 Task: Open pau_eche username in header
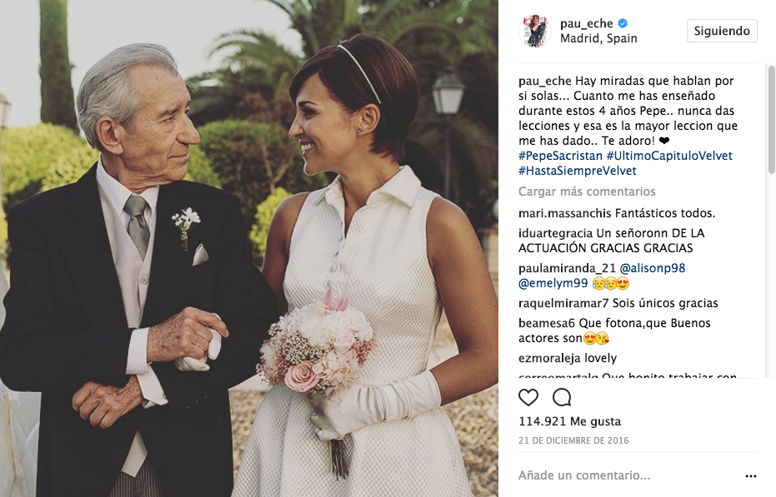(587, 23)
